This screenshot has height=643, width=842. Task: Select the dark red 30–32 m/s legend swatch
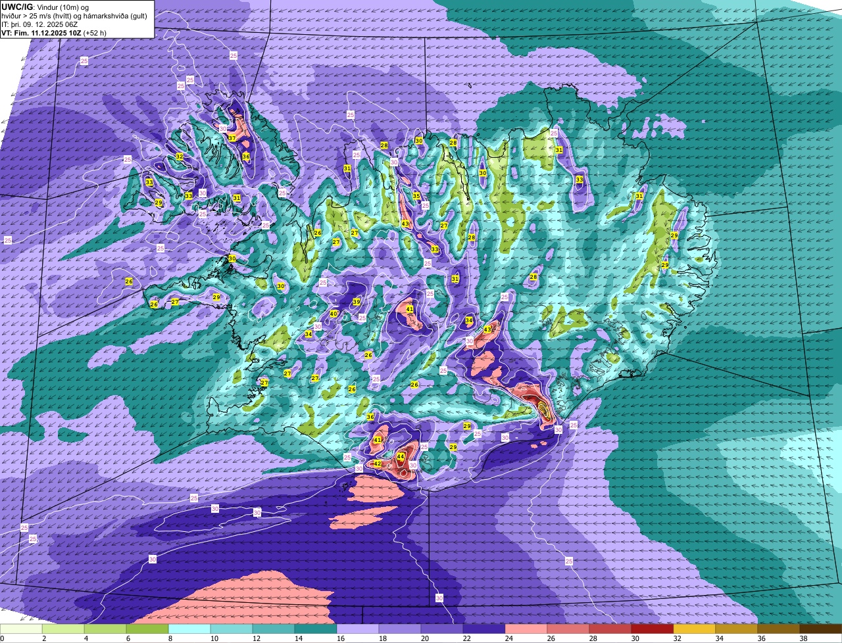[653, 629]
